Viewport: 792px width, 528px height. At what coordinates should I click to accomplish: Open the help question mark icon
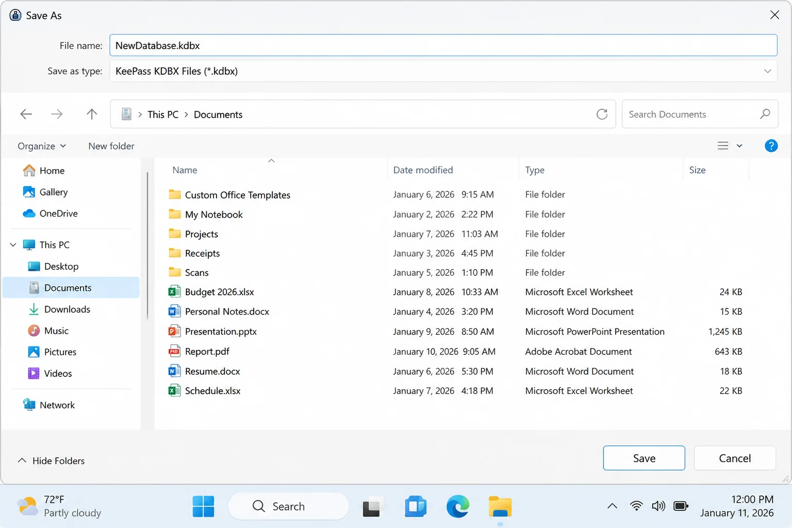tap(771, 146)
